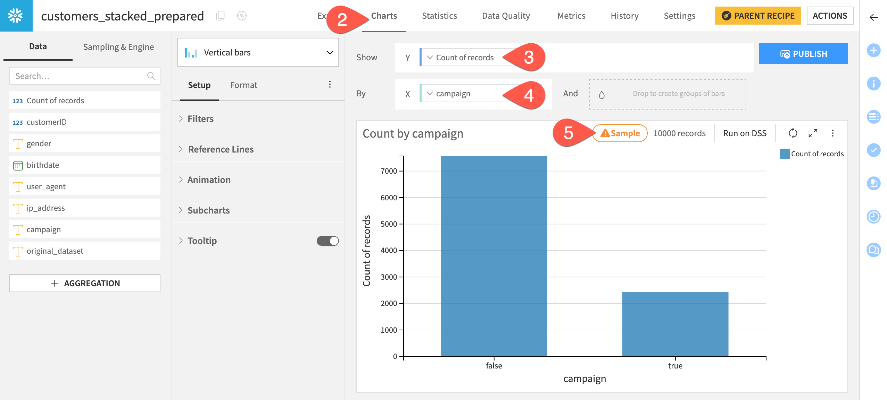Click the true bar in chart
This screenshot has height=400, width=887.
click(x=675, y=324)
